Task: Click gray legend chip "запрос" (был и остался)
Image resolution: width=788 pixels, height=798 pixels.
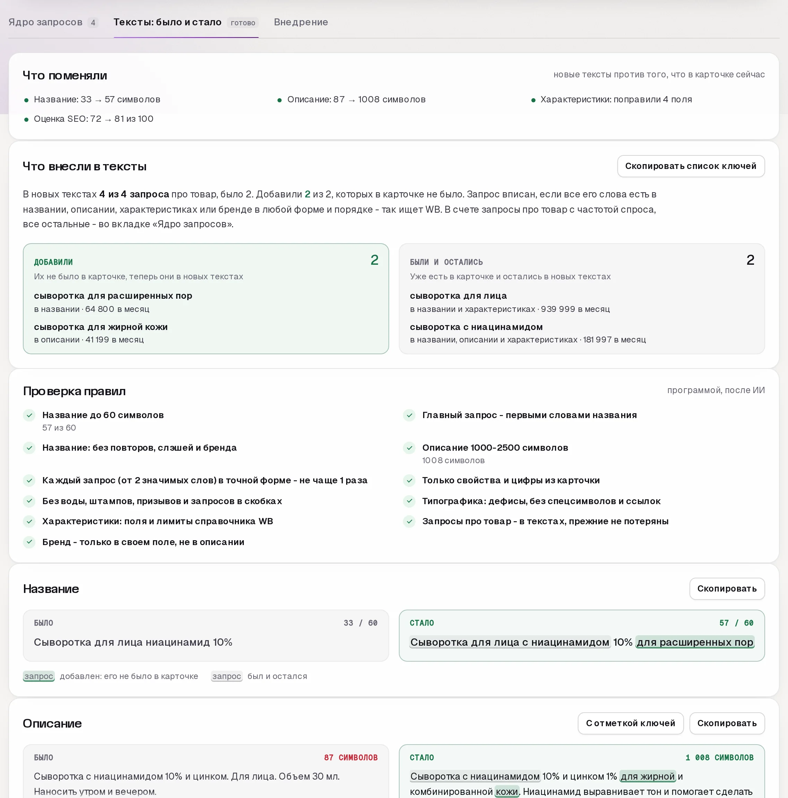Action: coord(227,676)
